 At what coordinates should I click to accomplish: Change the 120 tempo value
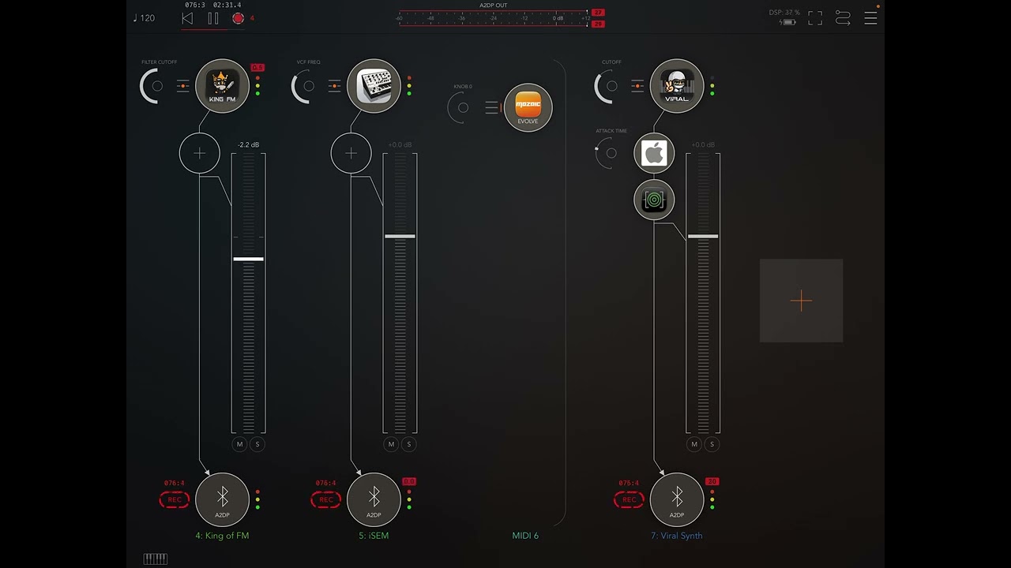point(144,18)
